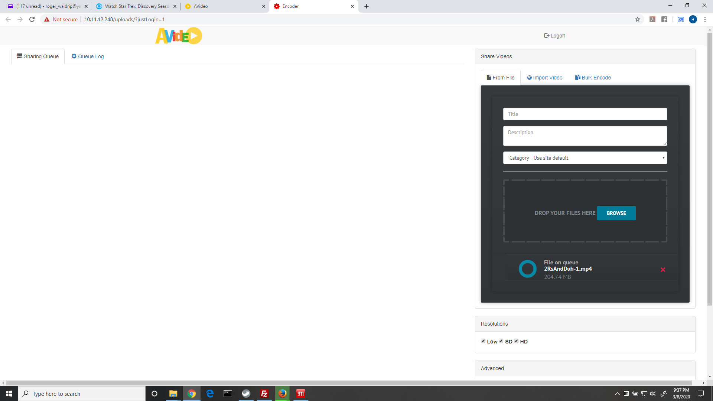Open the Import Video tab
Screen dimensions: 713x401
click(545, 78)
